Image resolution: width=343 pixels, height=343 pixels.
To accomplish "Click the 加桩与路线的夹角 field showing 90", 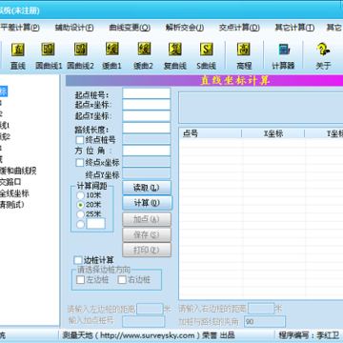I will point(265,321).
